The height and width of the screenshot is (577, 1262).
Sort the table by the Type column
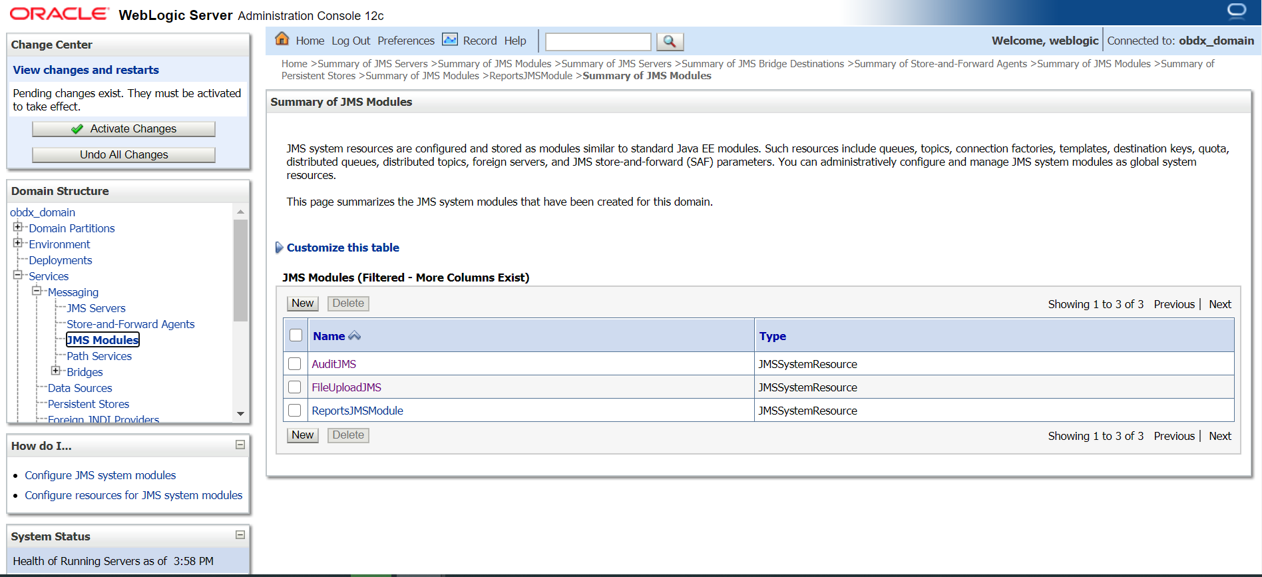[773, 336]
